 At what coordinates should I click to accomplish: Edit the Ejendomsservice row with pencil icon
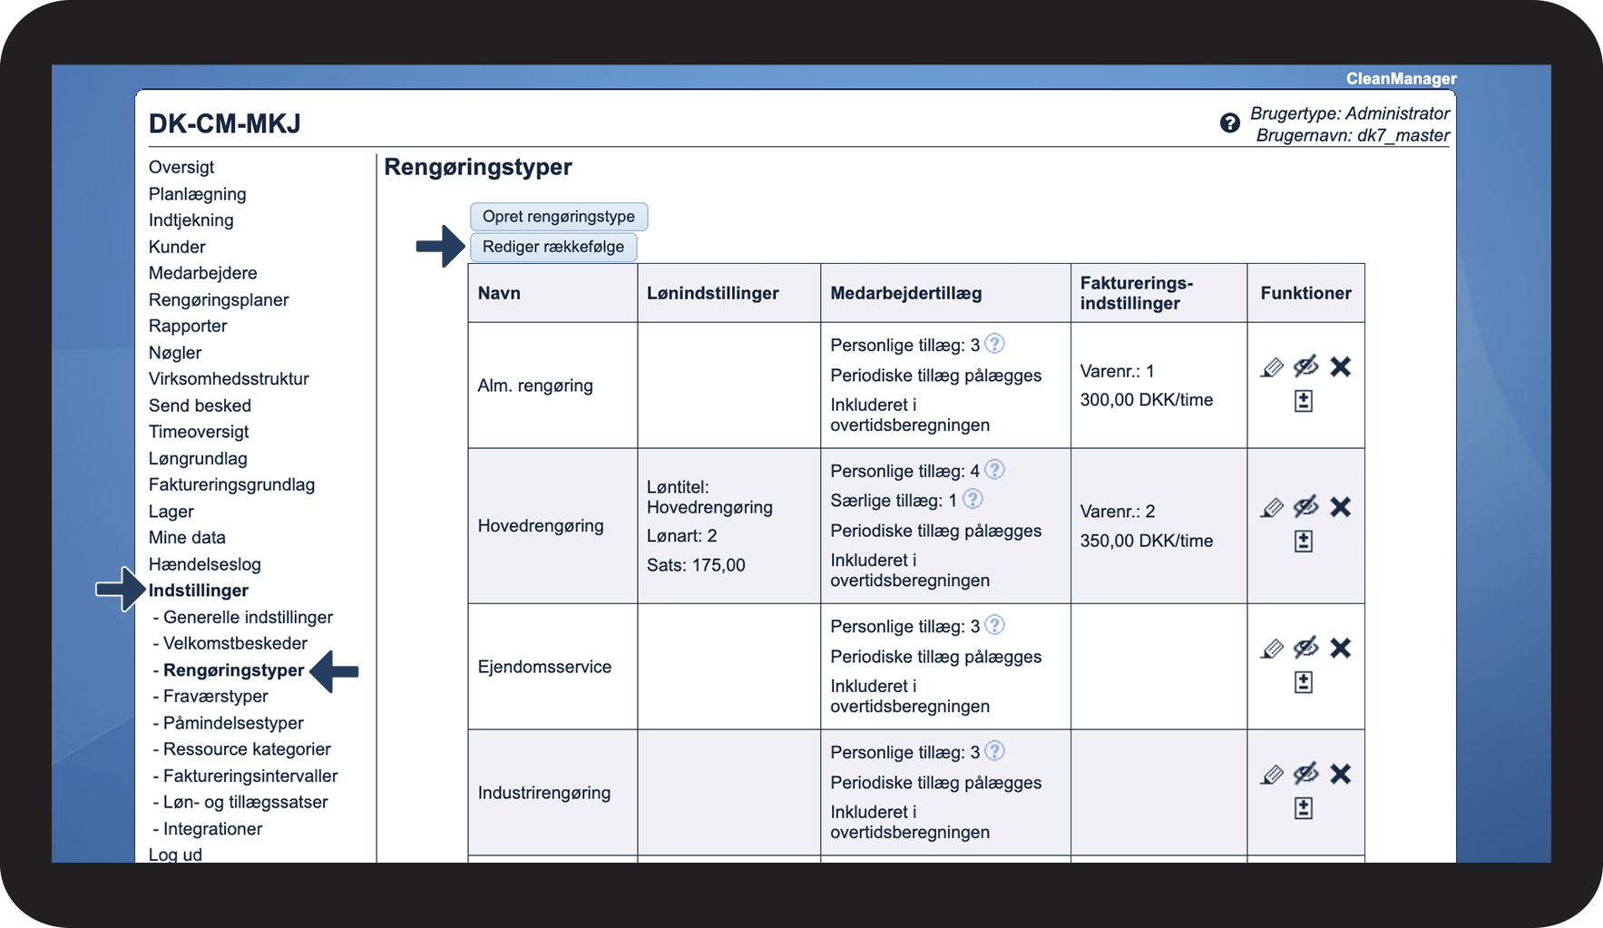point(1272,649)
